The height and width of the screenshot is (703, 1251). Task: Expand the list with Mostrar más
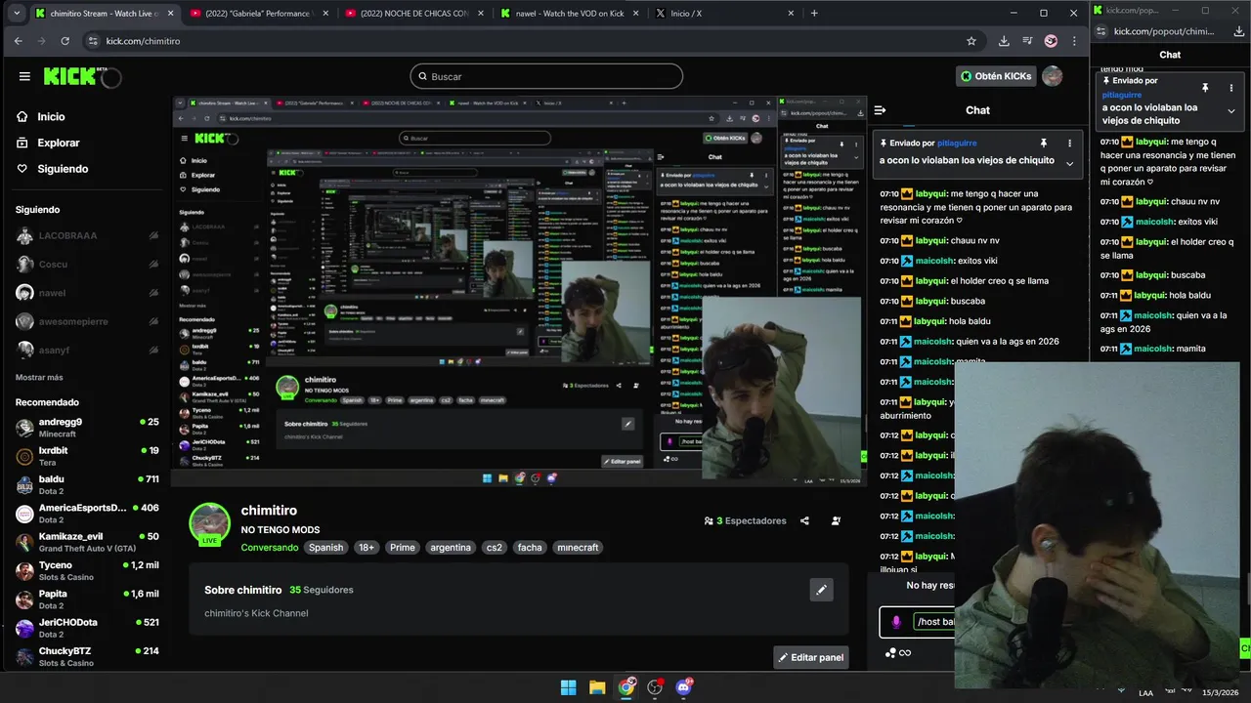pyautogui.click(x=39, y=377)
